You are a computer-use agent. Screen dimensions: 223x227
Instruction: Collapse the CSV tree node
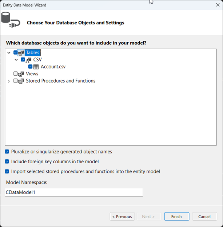pos(16,60)
